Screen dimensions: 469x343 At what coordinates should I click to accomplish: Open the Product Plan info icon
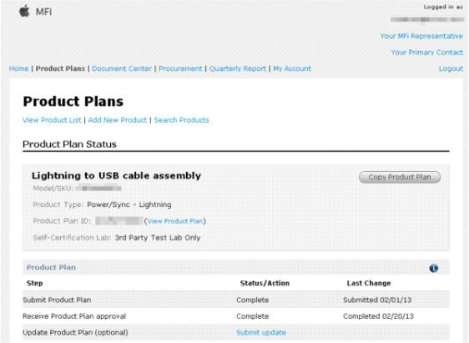pyautogui.click(x=433, y=268)
